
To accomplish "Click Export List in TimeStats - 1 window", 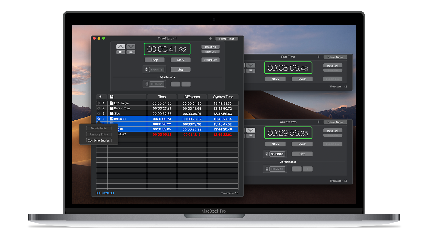I will 210,60.
